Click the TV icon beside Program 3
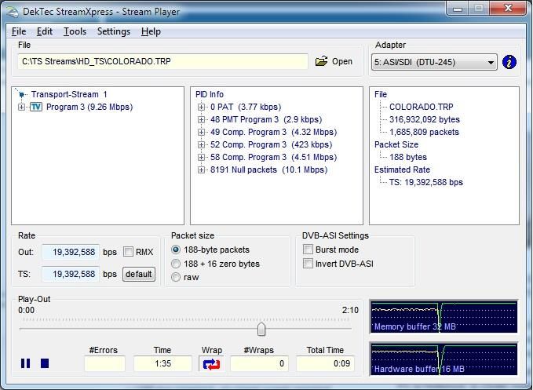 pos(36,107)
